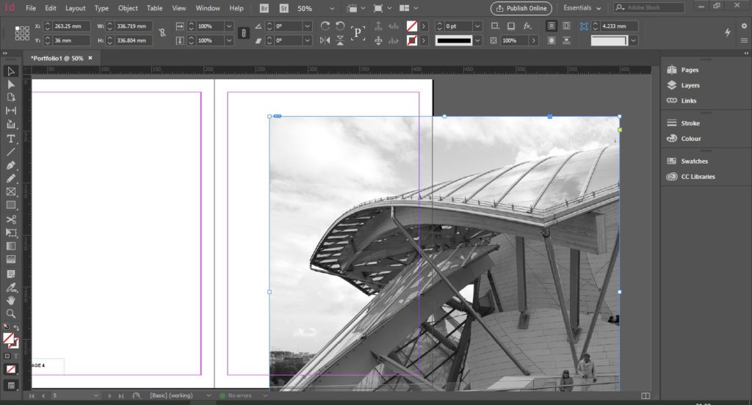
Task: Open the File menu
Action: tap(31, 8)
